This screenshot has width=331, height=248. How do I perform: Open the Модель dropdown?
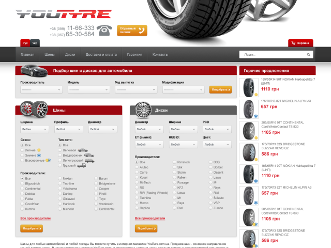coord(88,89)
